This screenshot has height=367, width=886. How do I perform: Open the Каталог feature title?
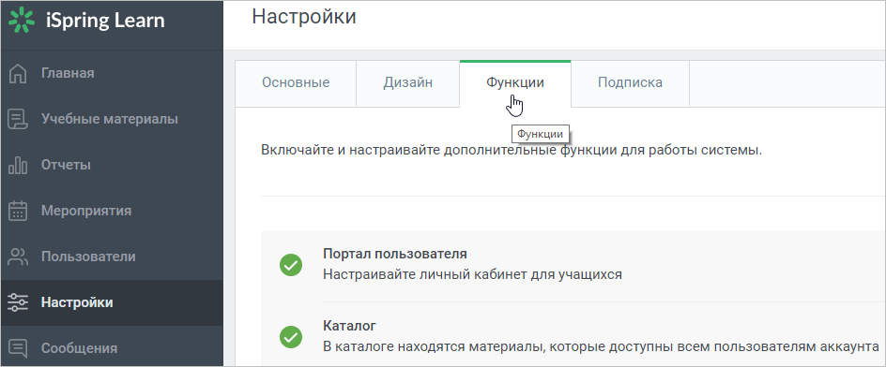(x=350, y=326)
